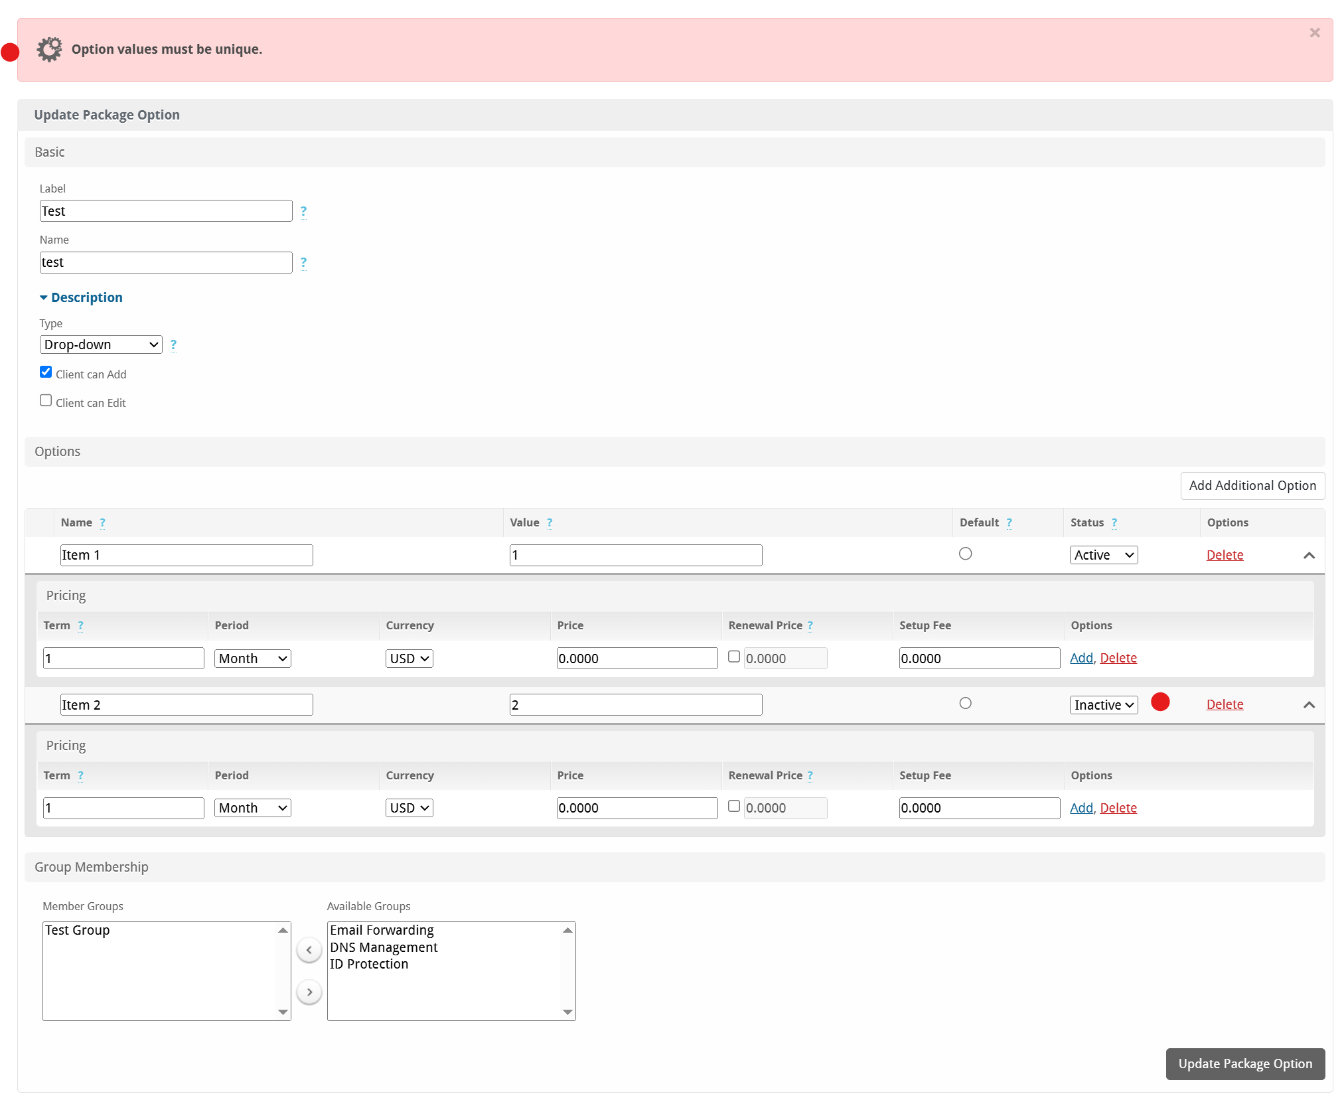The height and width of the screenshot is (1098, 1344).
Task: Focus the Name text field containing test
Action: click(166, 262)
